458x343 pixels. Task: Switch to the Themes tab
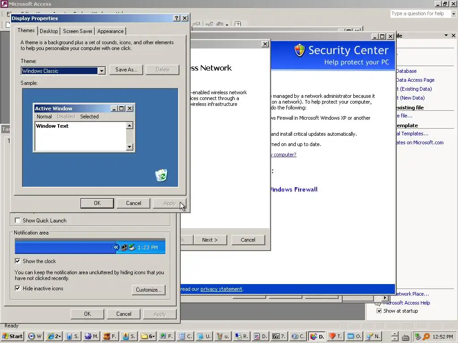[26, 30]
